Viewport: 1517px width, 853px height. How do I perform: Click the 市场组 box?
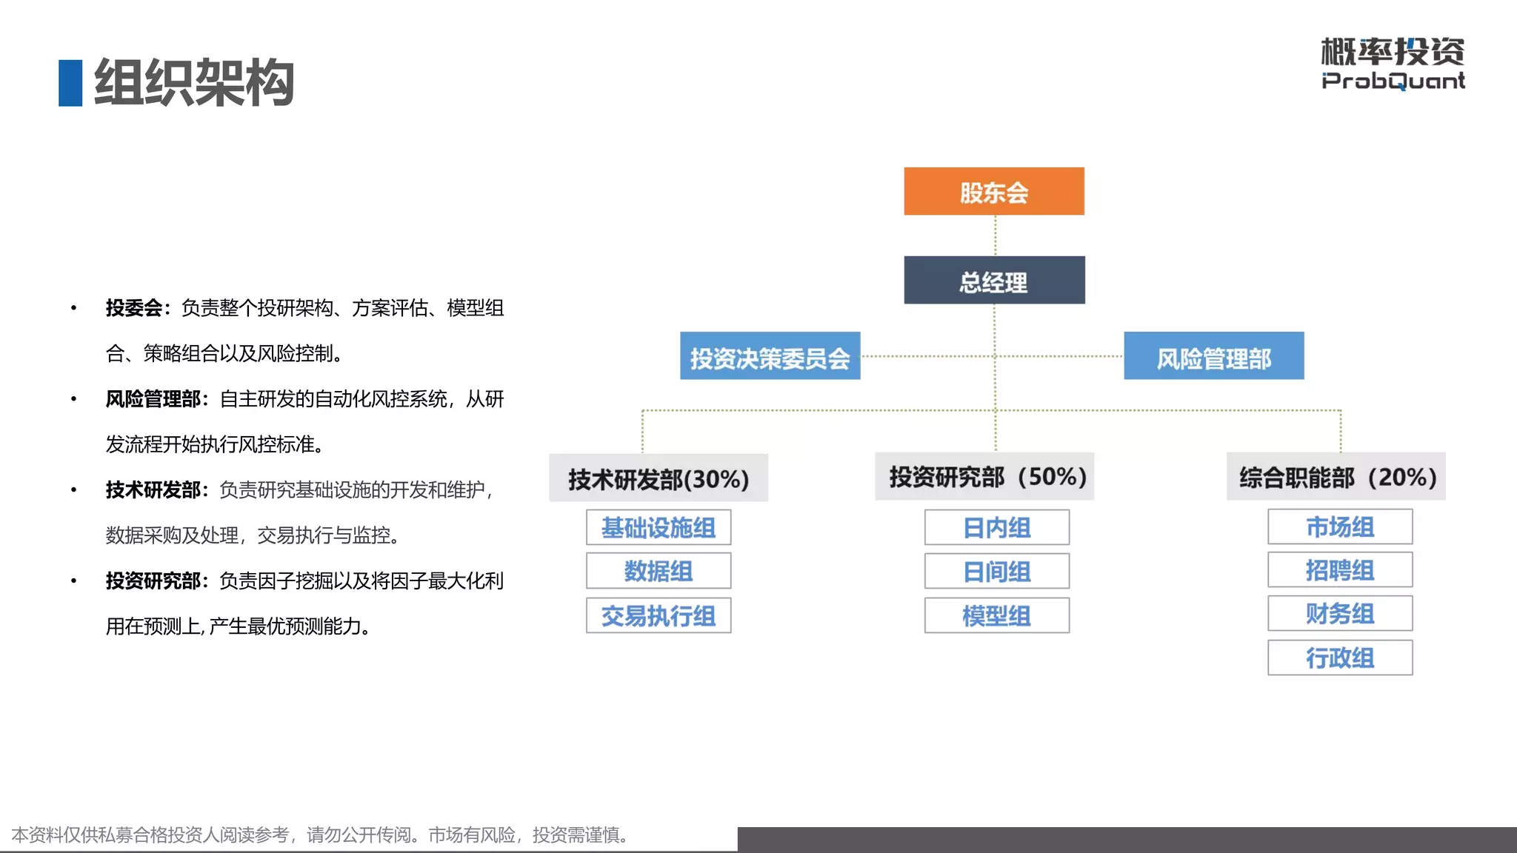[1340, 527]
